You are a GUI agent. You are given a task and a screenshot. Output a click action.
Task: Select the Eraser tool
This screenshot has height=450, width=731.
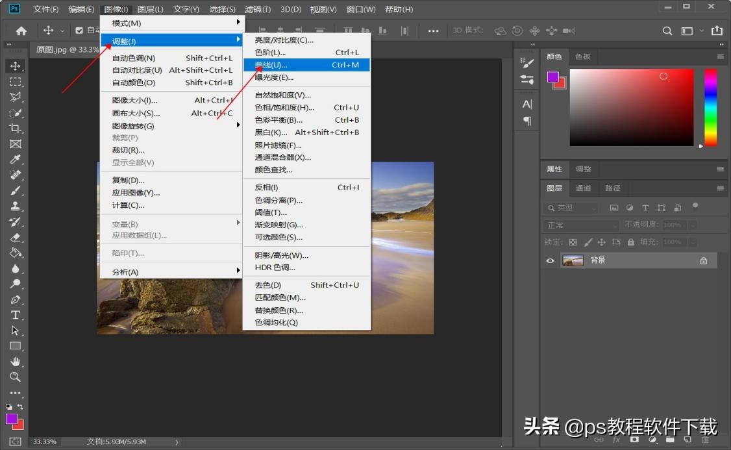16,238
